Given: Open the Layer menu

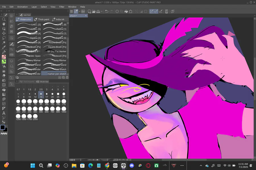Looking at the screenshot, I should pyautogui.click(x=34, y=7).
